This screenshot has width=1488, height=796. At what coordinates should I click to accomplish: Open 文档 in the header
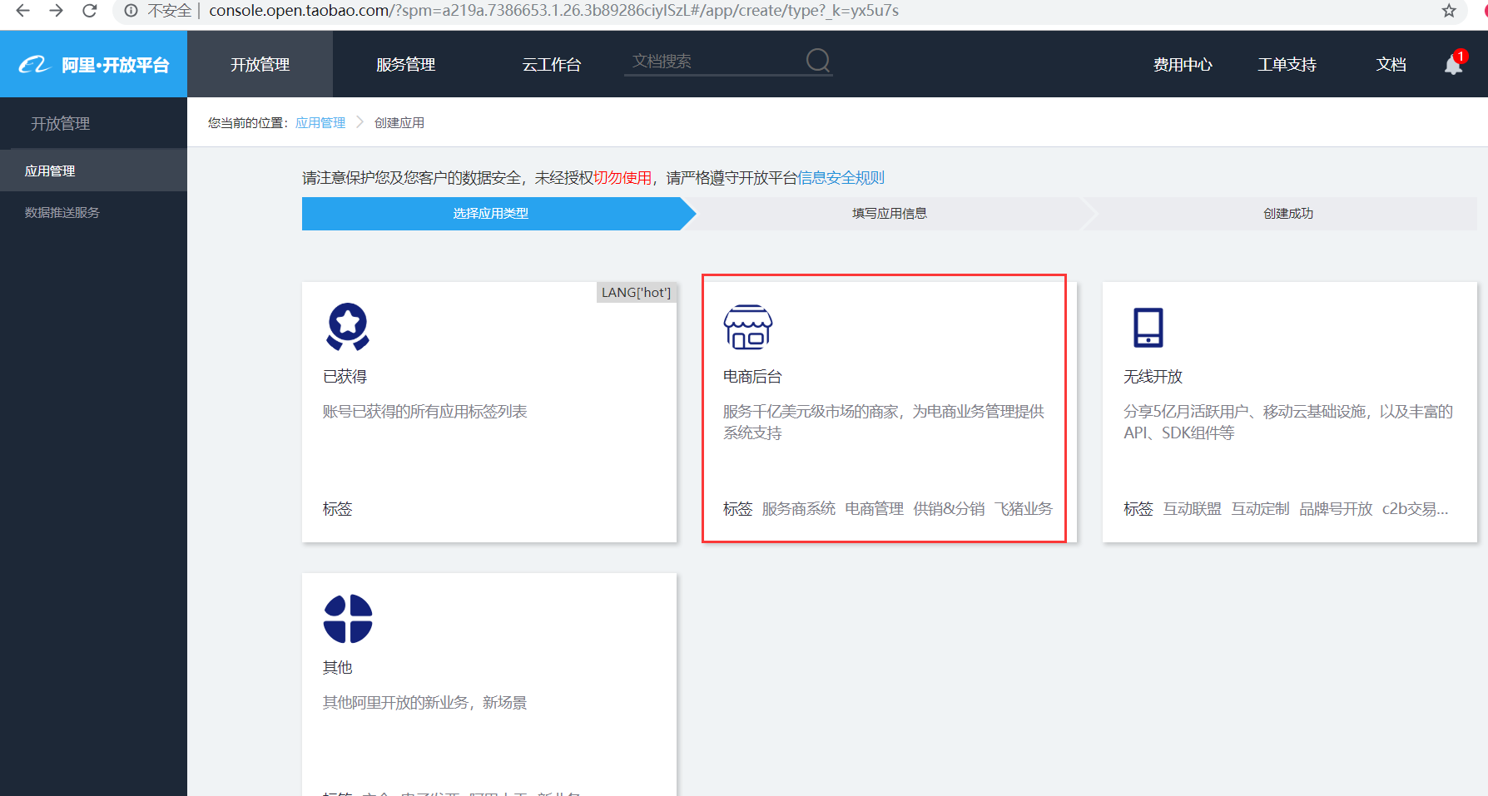pyautogui.click(x=1391, y=64)
